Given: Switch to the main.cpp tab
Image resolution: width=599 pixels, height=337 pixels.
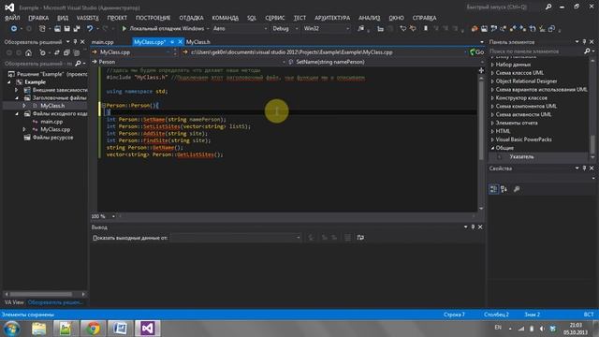Looking at the screenshot, I should [103, 42].
